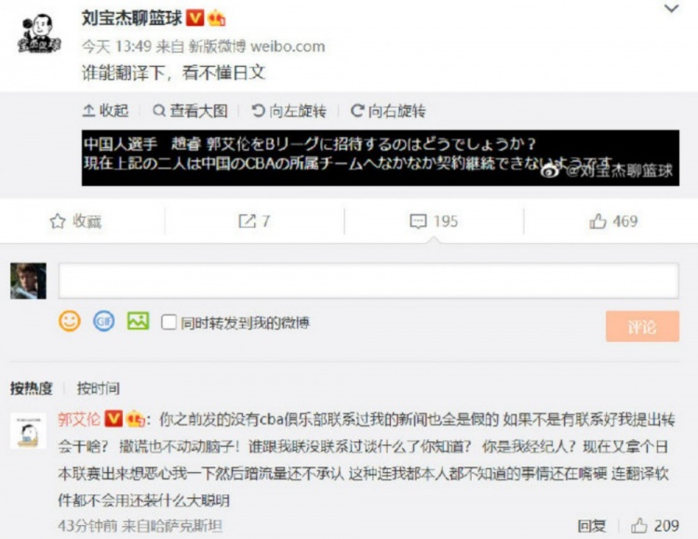Screen dimensions: 698x539
Task: Sort comments by 按时间
Action: [99, 388]
